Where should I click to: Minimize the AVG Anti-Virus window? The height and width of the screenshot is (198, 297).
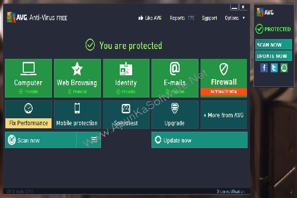[x=234, y=7]
